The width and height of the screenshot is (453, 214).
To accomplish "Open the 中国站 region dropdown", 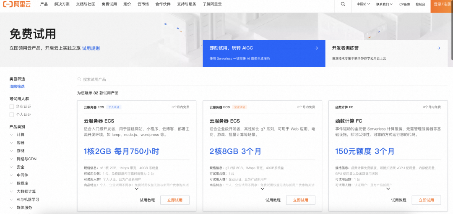I will [363, 4].
